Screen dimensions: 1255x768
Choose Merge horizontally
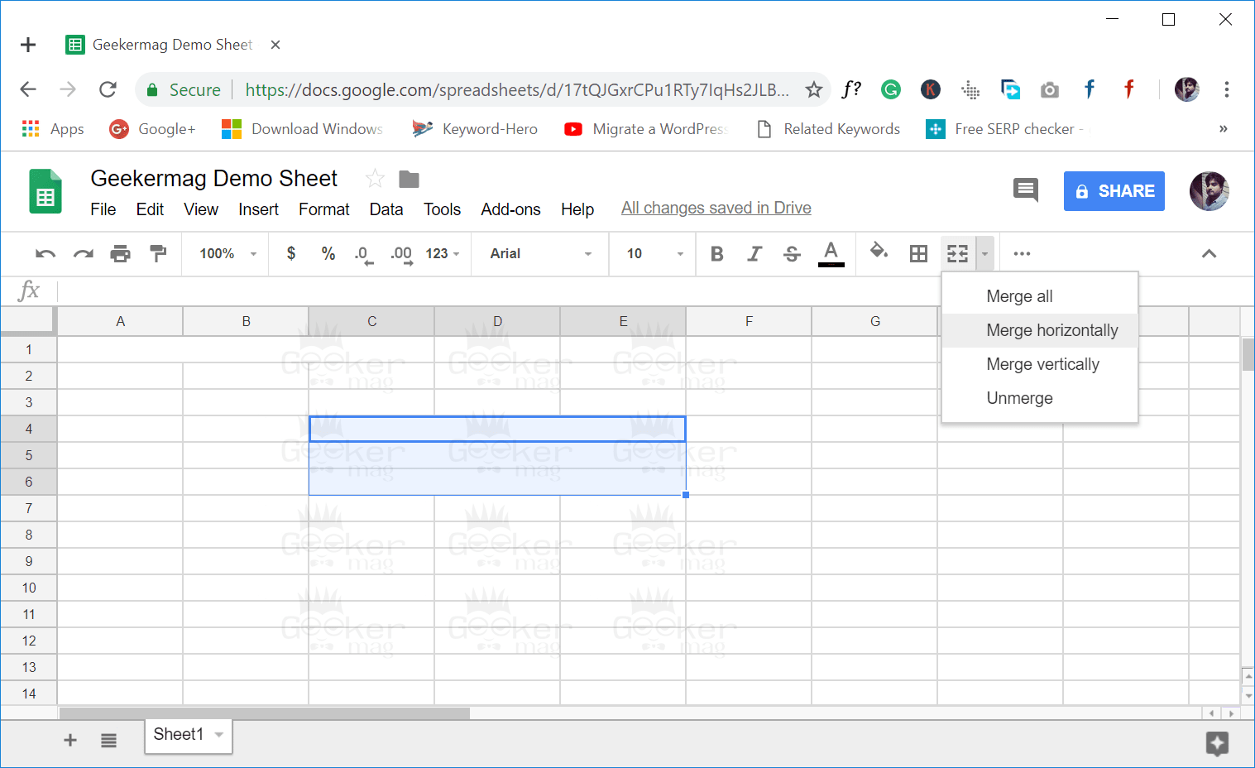pos(1040,330)
